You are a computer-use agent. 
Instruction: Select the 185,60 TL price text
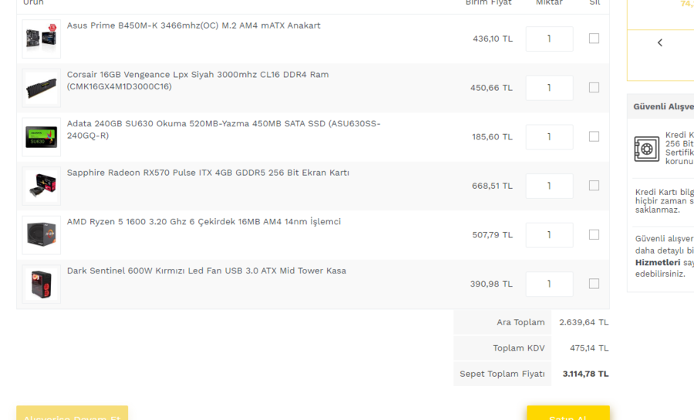(x=492, y=137)
